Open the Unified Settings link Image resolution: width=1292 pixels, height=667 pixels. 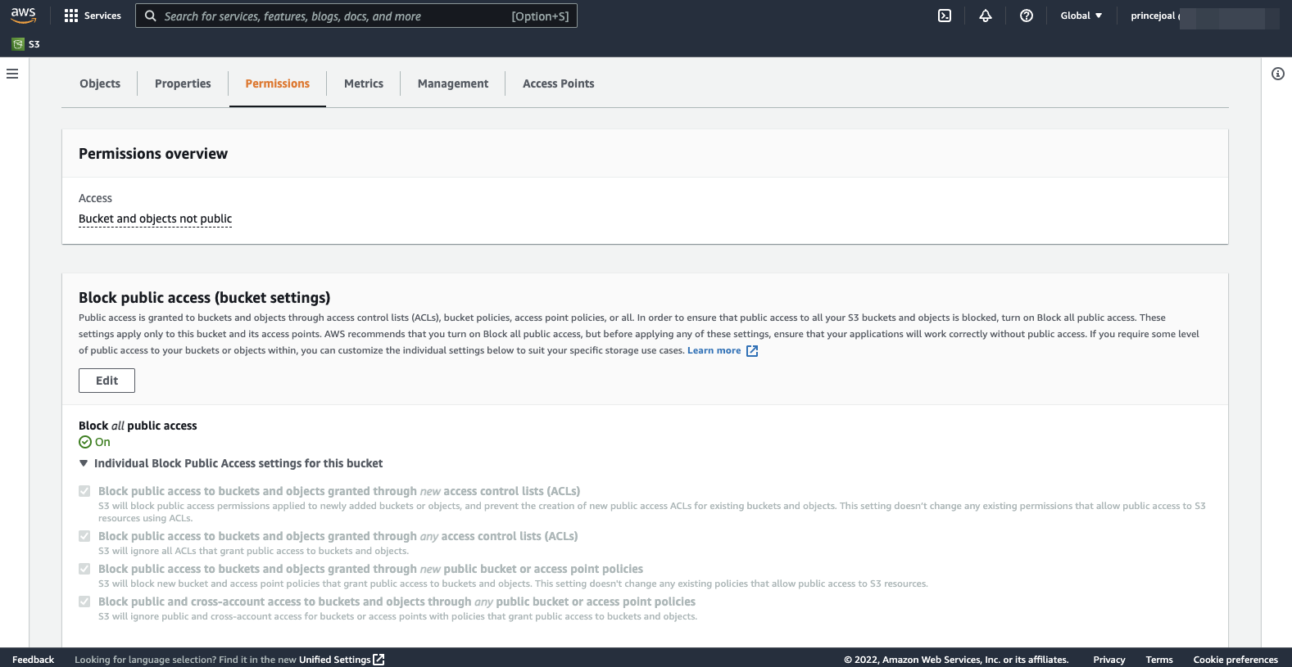335,660
